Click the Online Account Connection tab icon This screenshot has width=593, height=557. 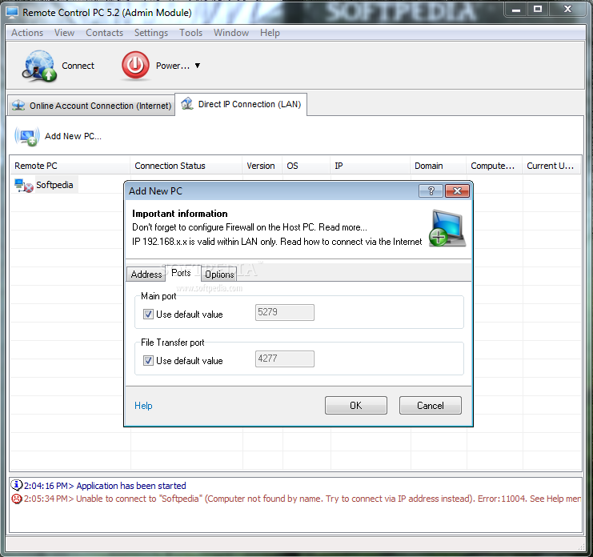coord(18,106)
